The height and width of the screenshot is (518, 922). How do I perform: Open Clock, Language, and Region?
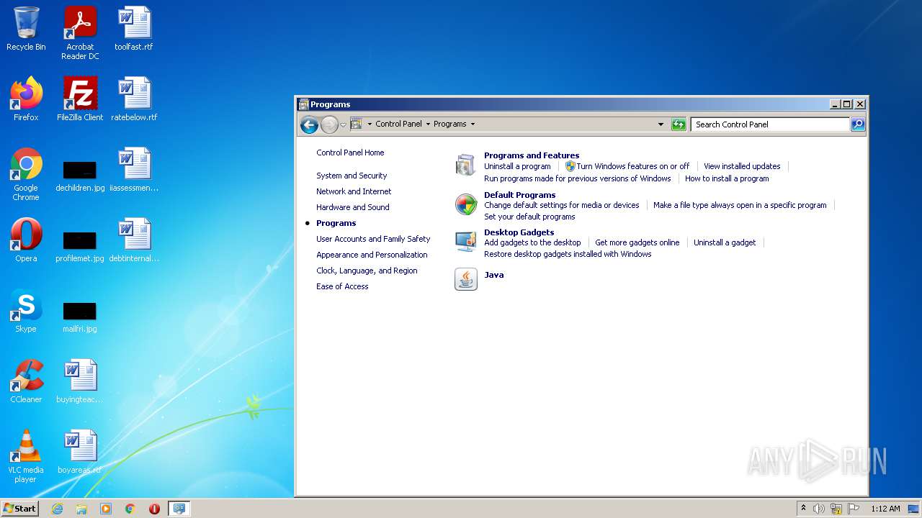[x=367, y=271]
